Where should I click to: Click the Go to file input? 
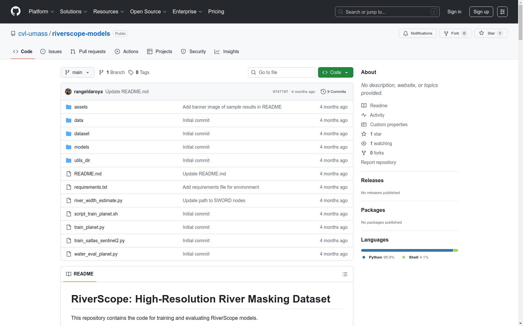click(x=282, y=72)
